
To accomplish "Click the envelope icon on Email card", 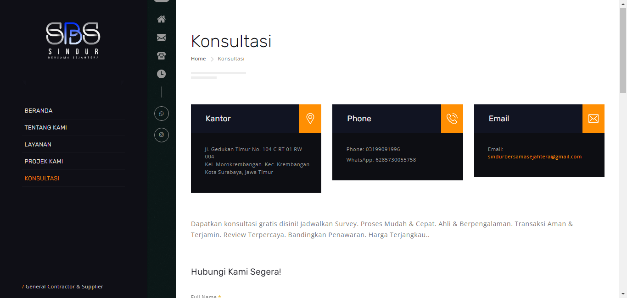I will [593, 119].
